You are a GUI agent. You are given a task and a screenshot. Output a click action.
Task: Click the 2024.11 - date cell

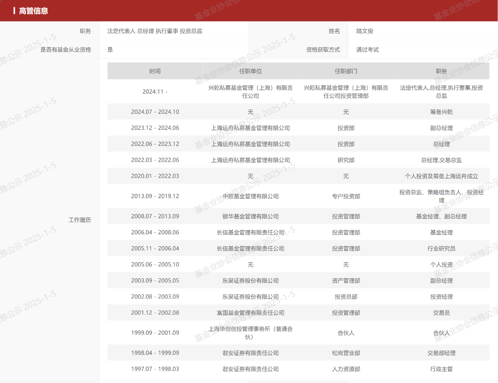tap(155, 92)
